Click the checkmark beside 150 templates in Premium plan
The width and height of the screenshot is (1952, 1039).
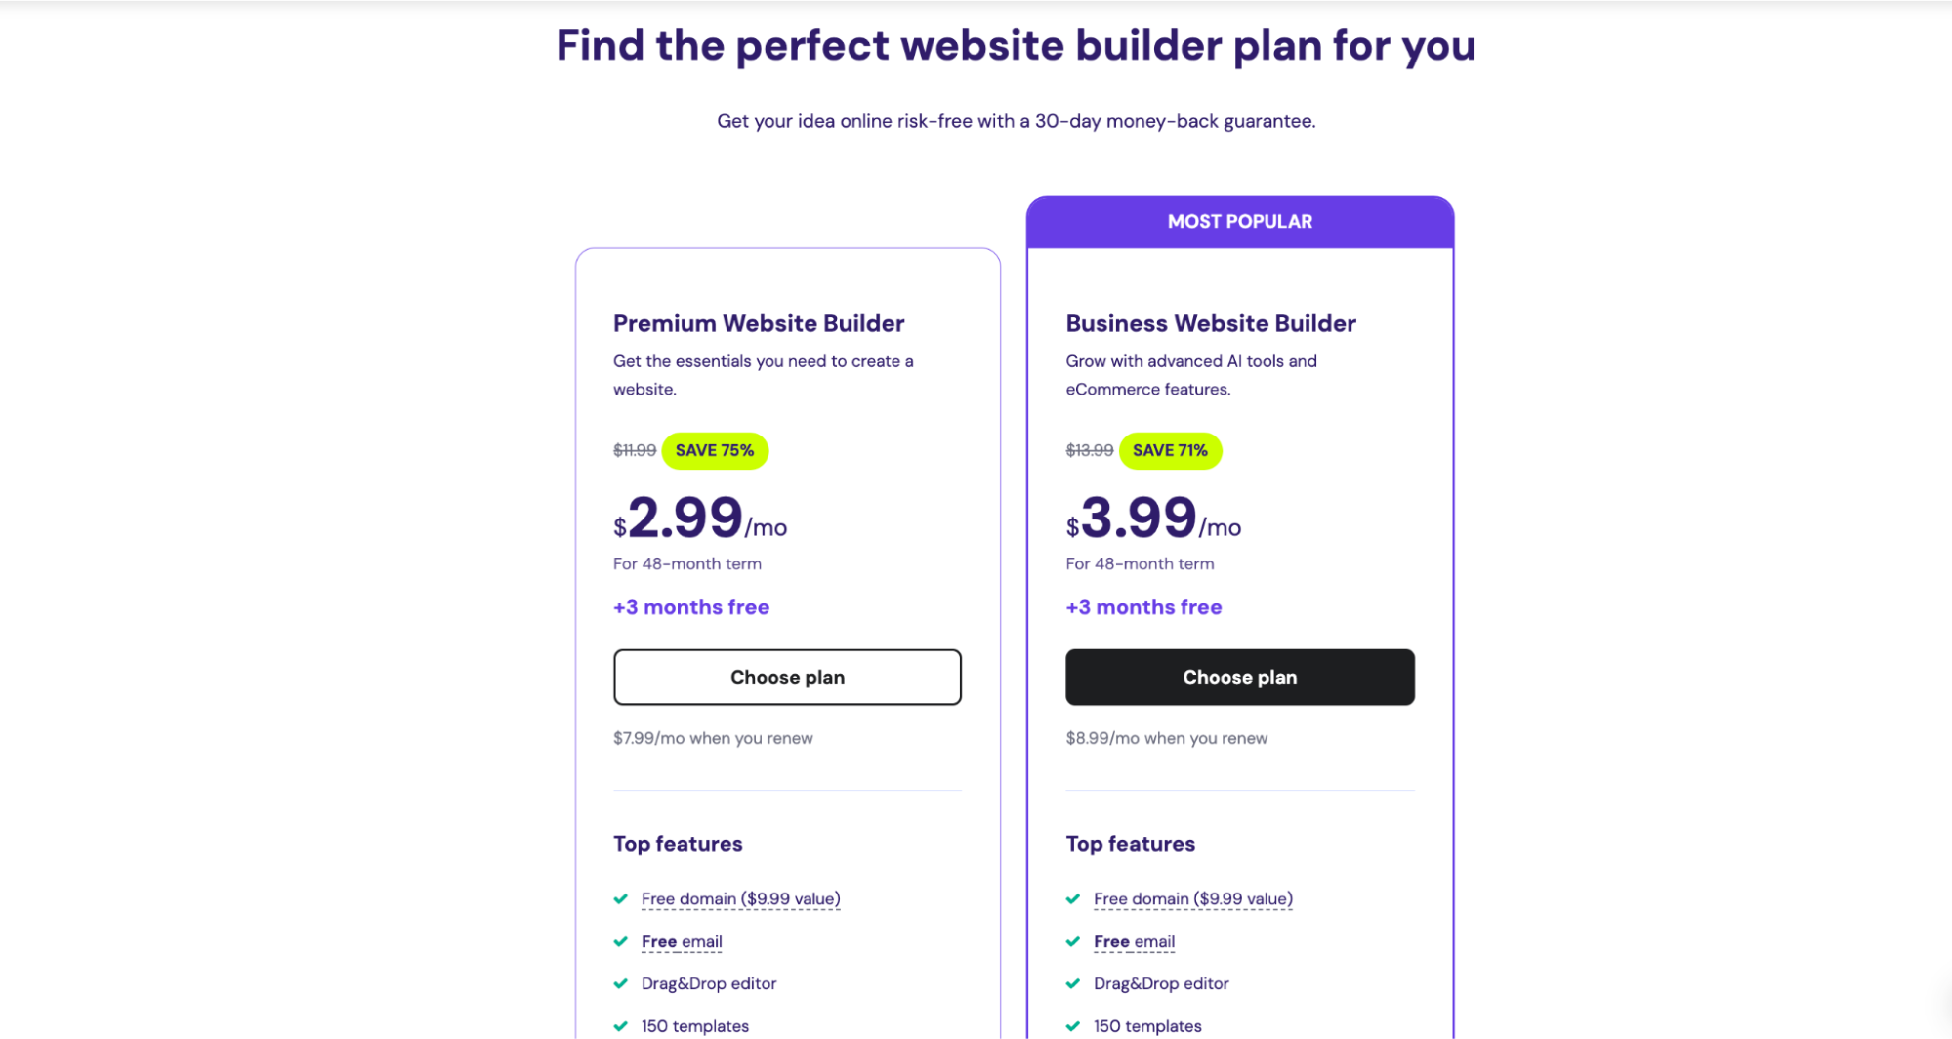coord(622,1025)
